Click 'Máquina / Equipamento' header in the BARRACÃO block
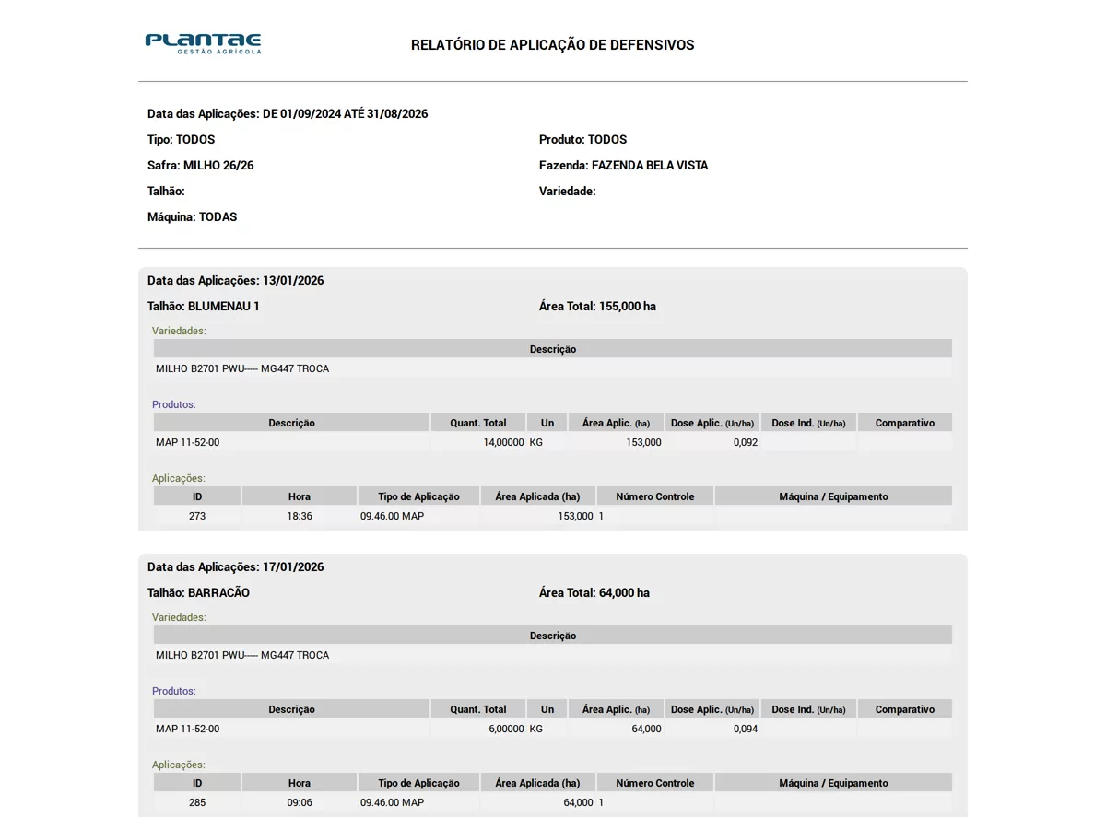 [x=833, y=783]
